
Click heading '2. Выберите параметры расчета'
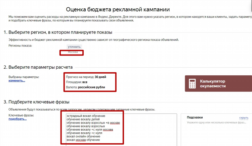38,67
